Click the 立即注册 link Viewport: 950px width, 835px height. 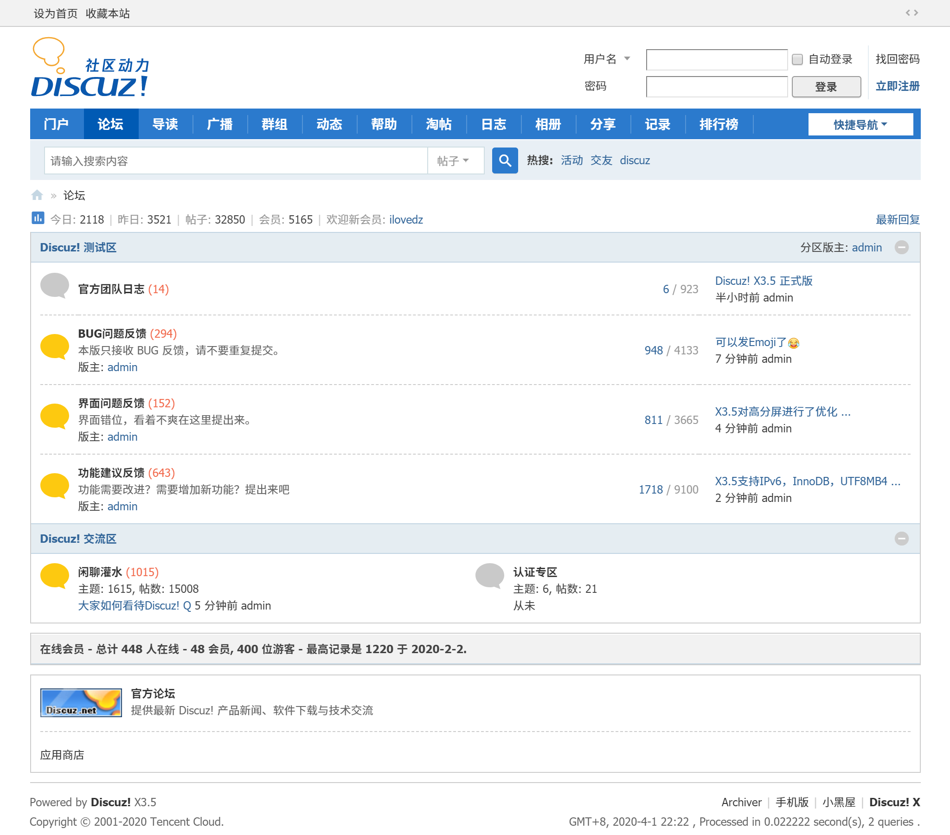[x=897, y=86]
